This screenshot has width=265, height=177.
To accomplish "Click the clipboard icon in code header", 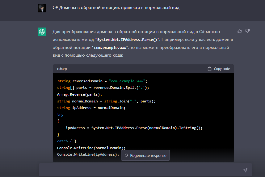I will [209, 69].
